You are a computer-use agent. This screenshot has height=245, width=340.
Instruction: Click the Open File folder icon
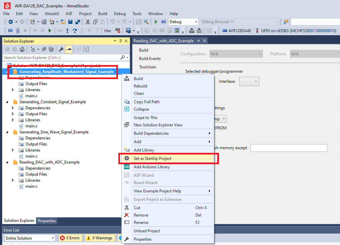tap(63, 22)
